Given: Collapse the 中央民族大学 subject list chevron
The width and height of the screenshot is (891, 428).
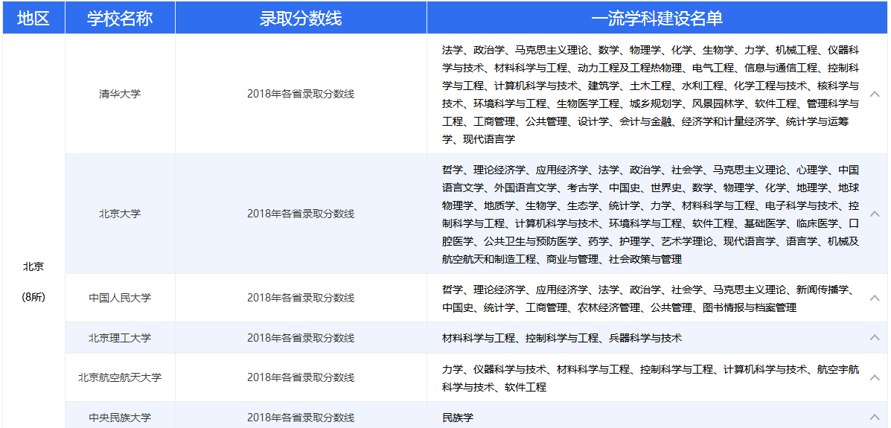Looking at the screenshot, I should (x=875, y=417).
